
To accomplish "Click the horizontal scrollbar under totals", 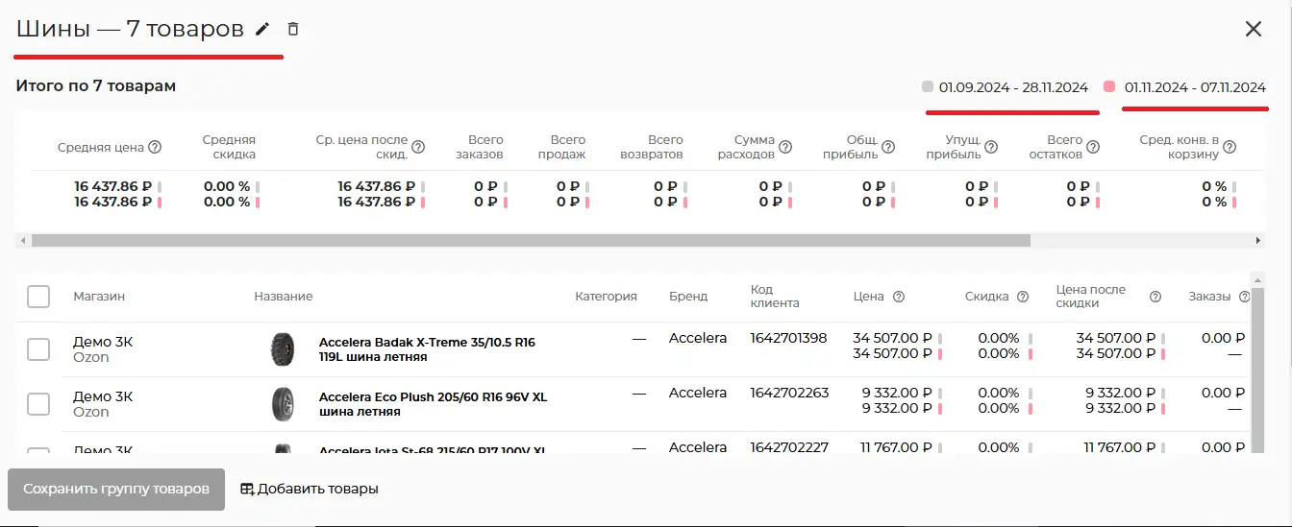I will [x=530, y=241].
